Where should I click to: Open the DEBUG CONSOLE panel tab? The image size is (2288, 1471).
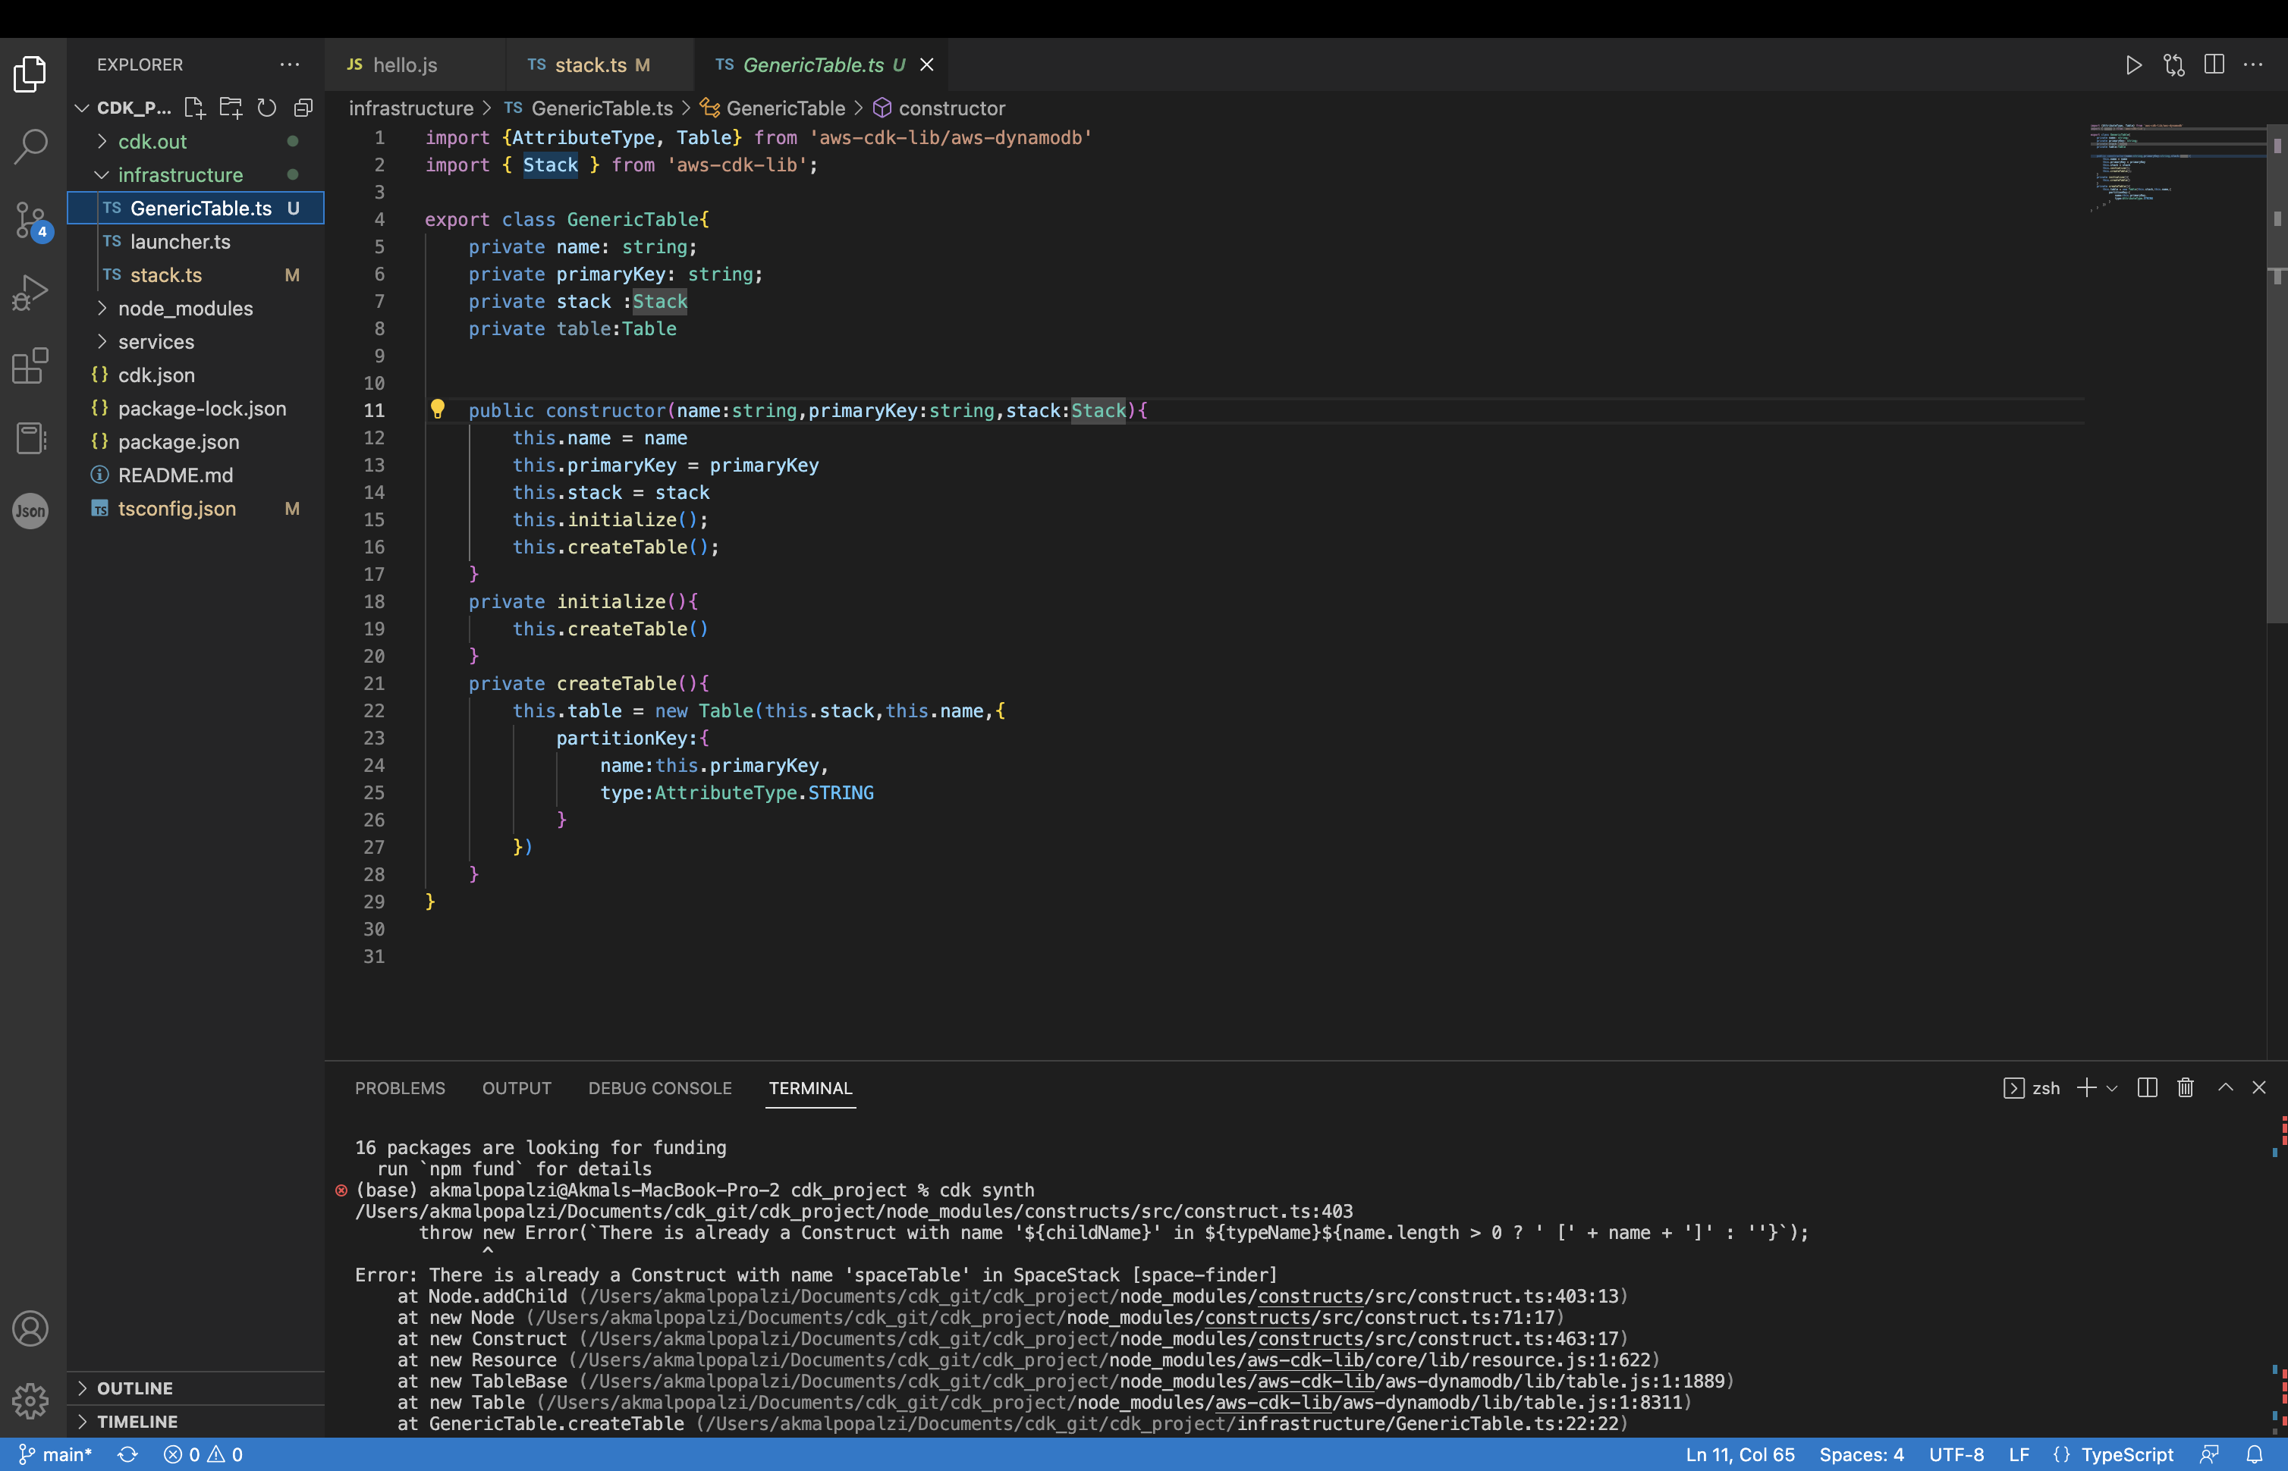pyautogui.click(x=661, y=1088)
